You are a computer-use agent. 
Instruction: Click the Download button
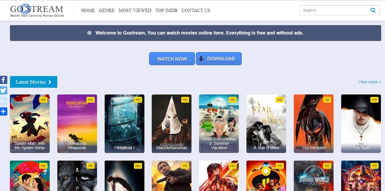(x=219, y=59)
